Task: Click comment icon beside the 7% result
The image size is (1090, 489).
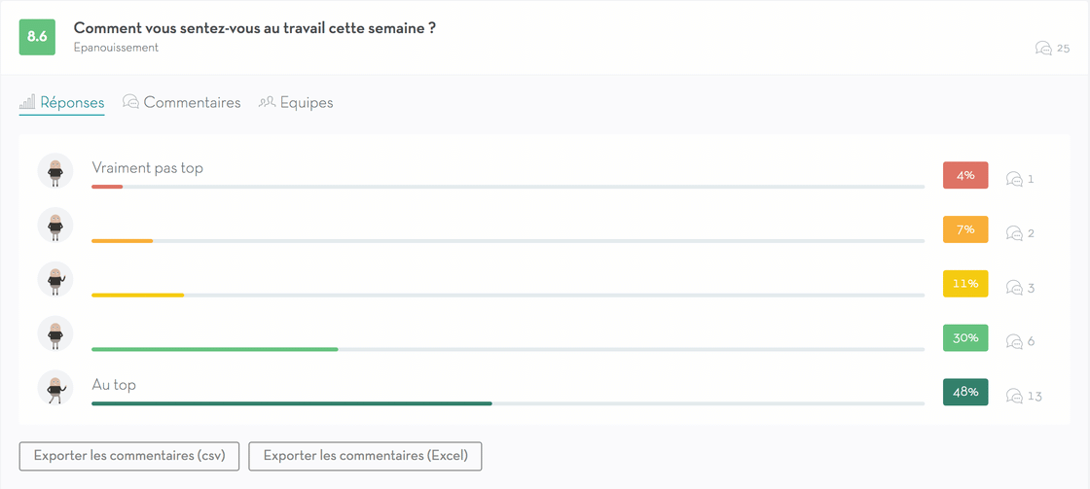Action: [1014, 233]
